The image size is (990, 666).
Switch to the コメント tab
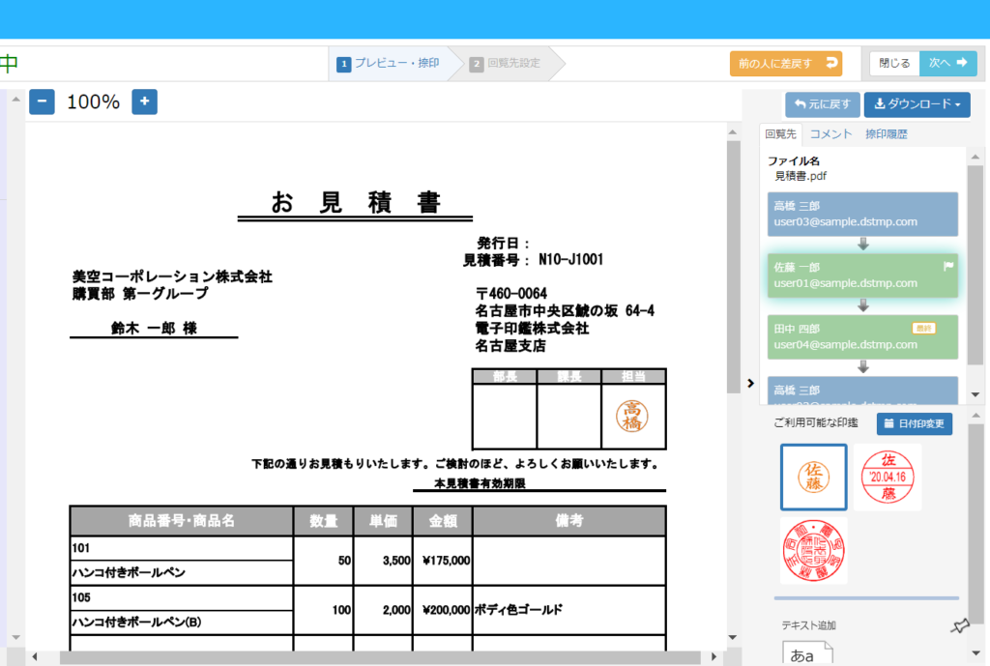click(x=830, y=134)
